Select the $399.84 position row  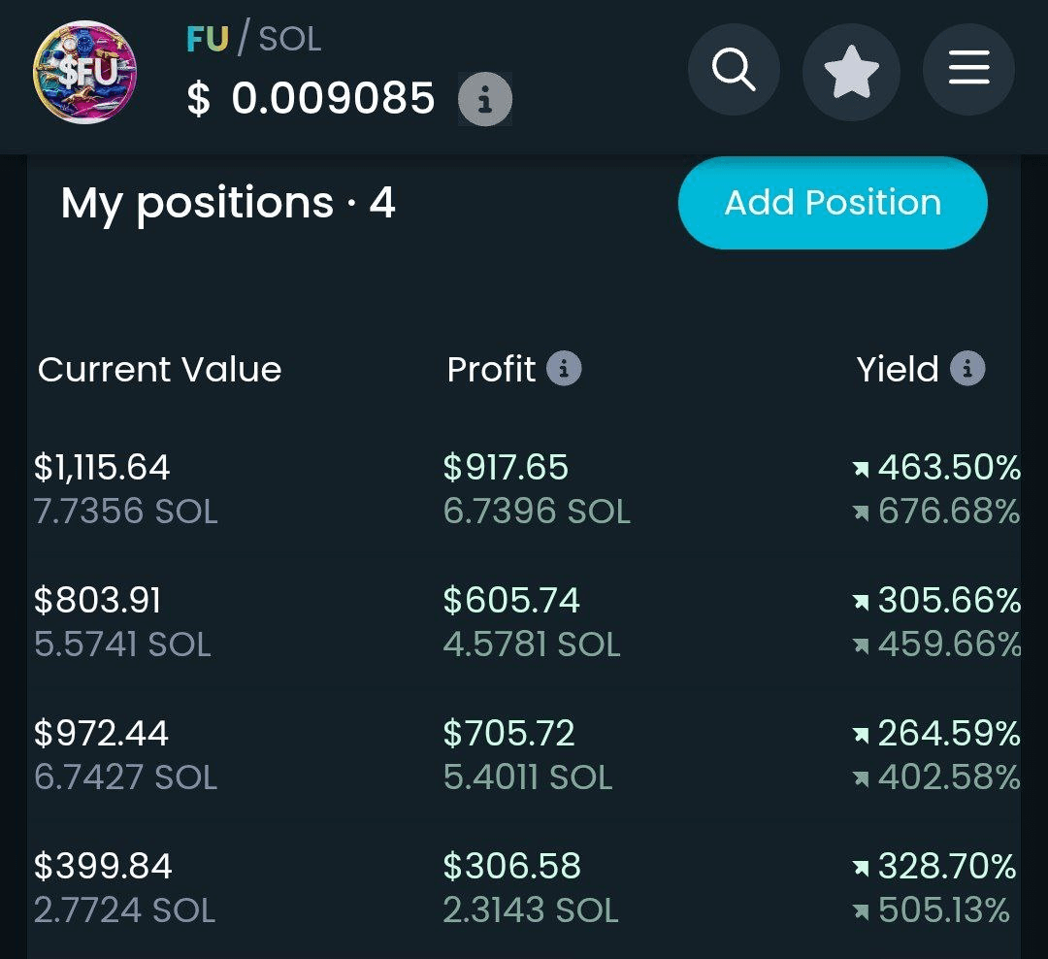click(103, 866)
